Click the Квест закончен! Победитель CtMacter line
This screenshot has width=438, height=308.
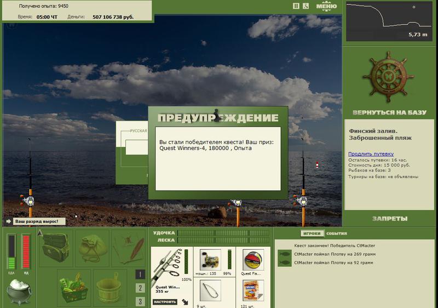pos(335,246)
